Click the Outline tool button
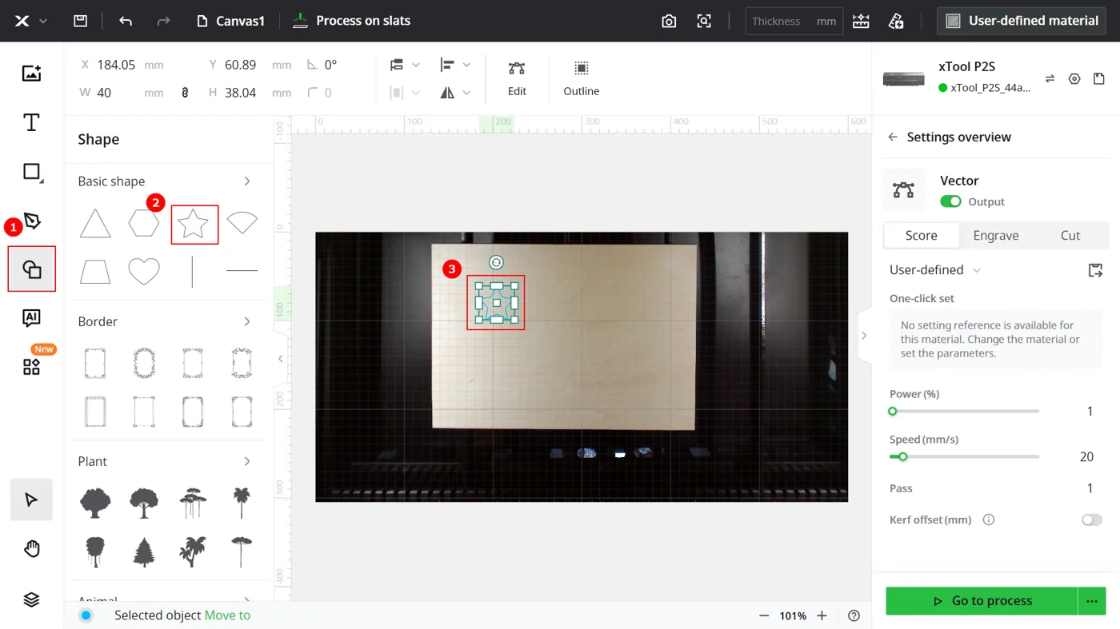This screenshot has width=1120, height=629. coord(582,78)
